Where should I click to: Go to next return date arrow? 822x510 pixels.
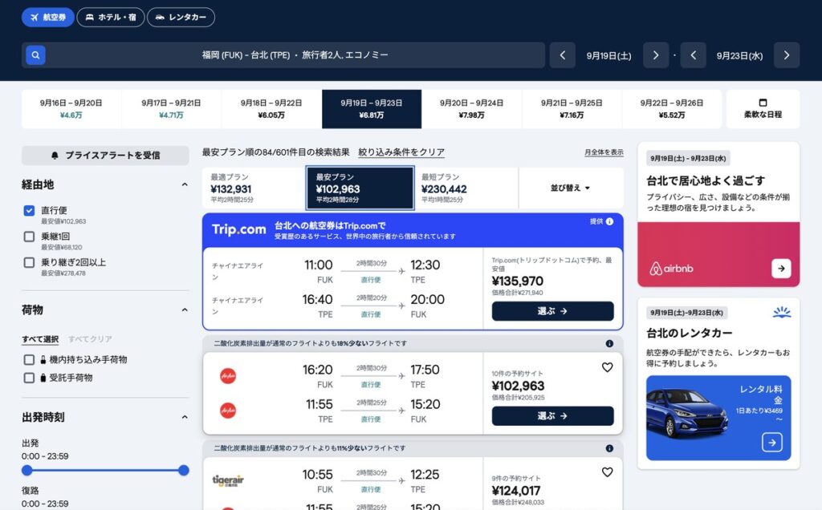[x=787, y=55]
